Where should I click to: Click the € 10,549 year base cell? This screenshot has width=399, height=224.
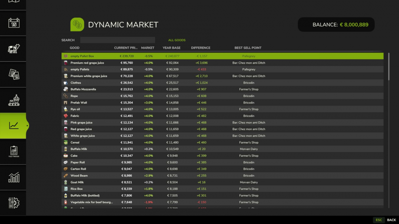[x=172, y=149]
